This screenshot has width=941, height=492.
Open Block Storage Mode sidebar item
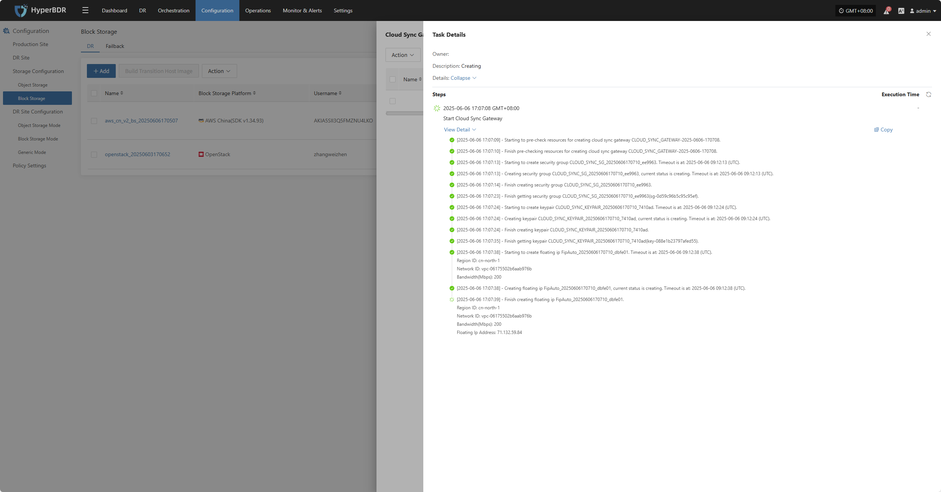[38, 139]
